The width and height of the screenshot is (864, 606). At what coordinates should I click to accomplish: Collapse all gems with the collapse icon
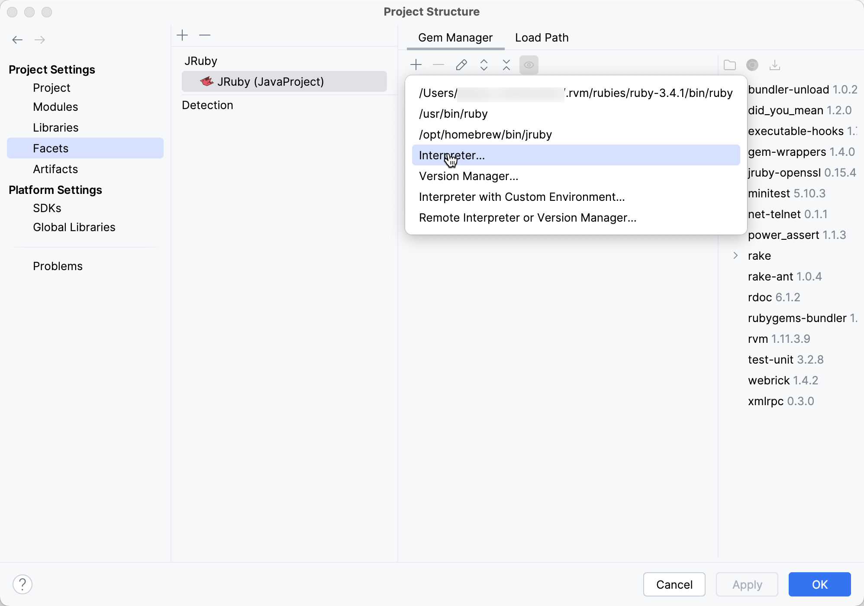506,65
